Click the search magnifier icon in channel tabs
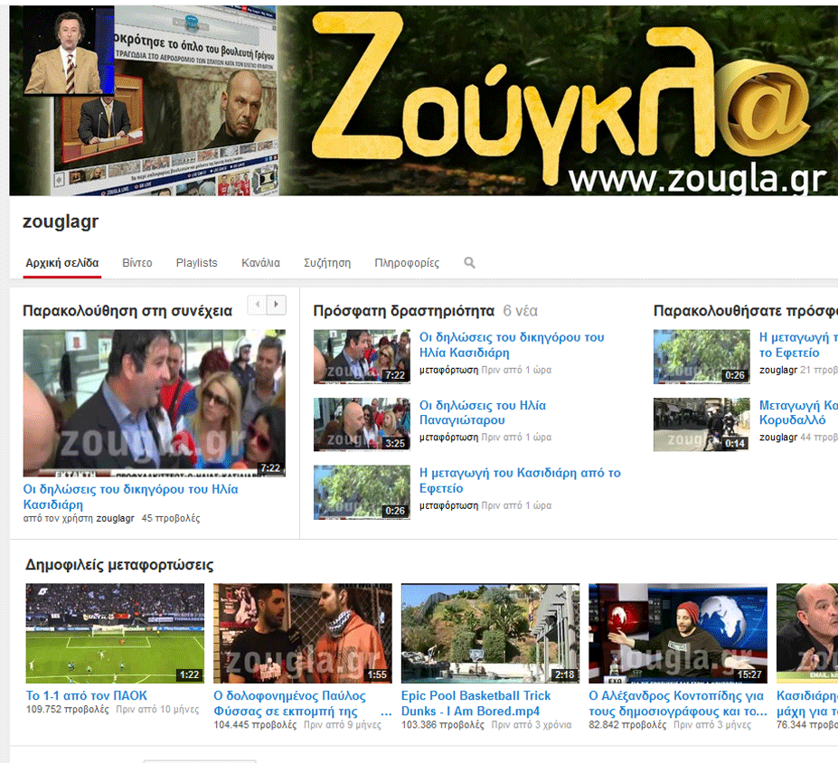Image resolution: width=838 pixels, height=763 pixels. [469, 263]
